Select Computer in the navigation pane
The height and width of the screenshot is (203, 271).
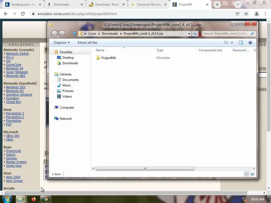[x=67, y=108]
